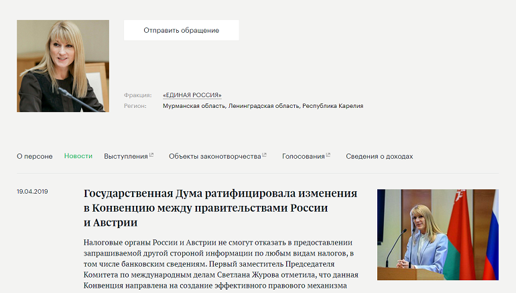Switch to Сведения о доходах tab

point(379,156)
